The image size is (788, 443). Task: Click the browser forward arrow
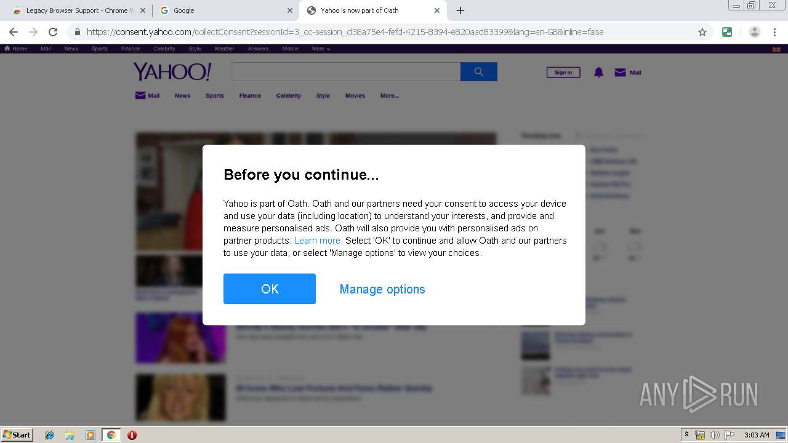[33, 32]
